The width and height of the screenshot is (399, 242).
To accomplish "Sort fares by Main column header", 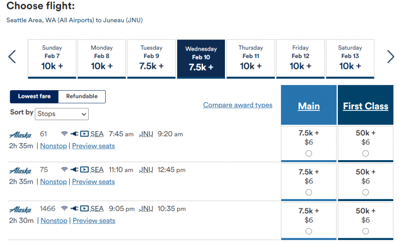I will [309, 106].
